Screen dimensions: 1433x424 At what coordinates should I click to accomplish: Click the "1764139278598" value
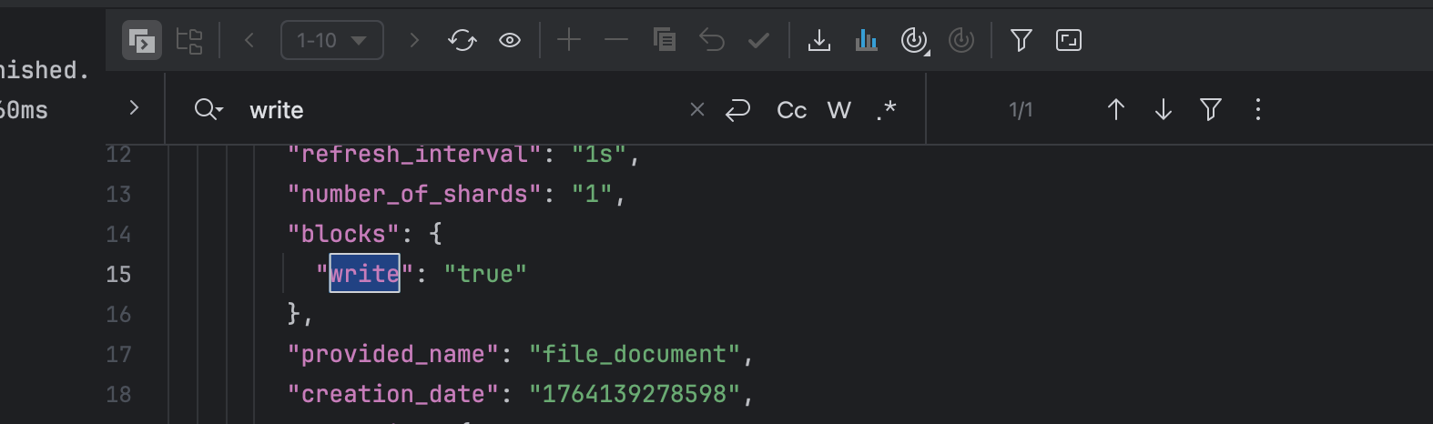(x=635, y=394)
